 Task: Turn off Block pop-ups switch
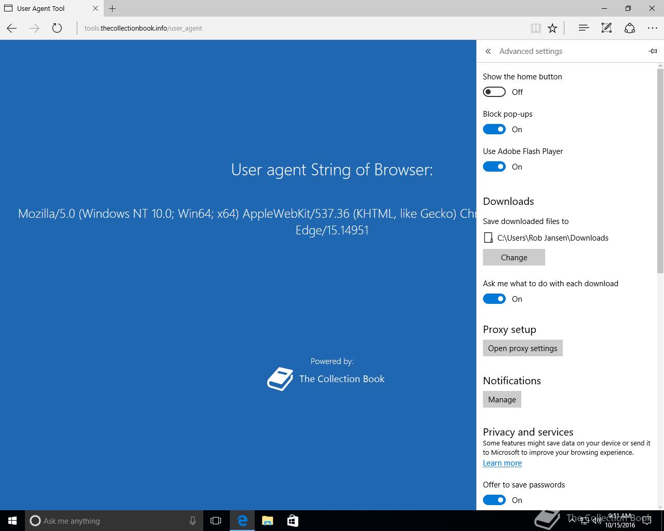coord(494,129)
